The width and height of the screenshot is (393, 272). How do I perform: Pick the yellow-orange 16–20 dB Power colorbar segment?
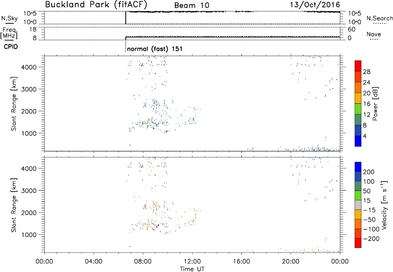point(358,98)
